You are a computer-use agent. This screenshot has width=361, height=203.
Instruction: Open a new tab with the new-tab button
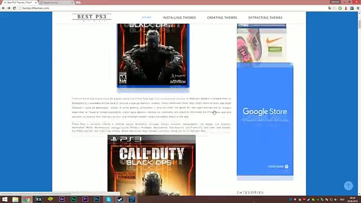[78, 3]
